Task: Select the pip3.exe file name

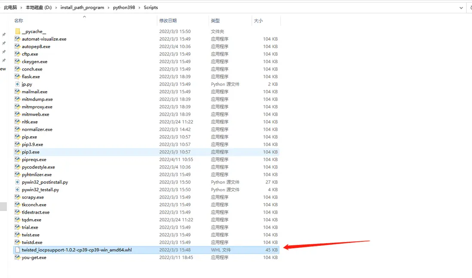Action: [x=31, y=152]
